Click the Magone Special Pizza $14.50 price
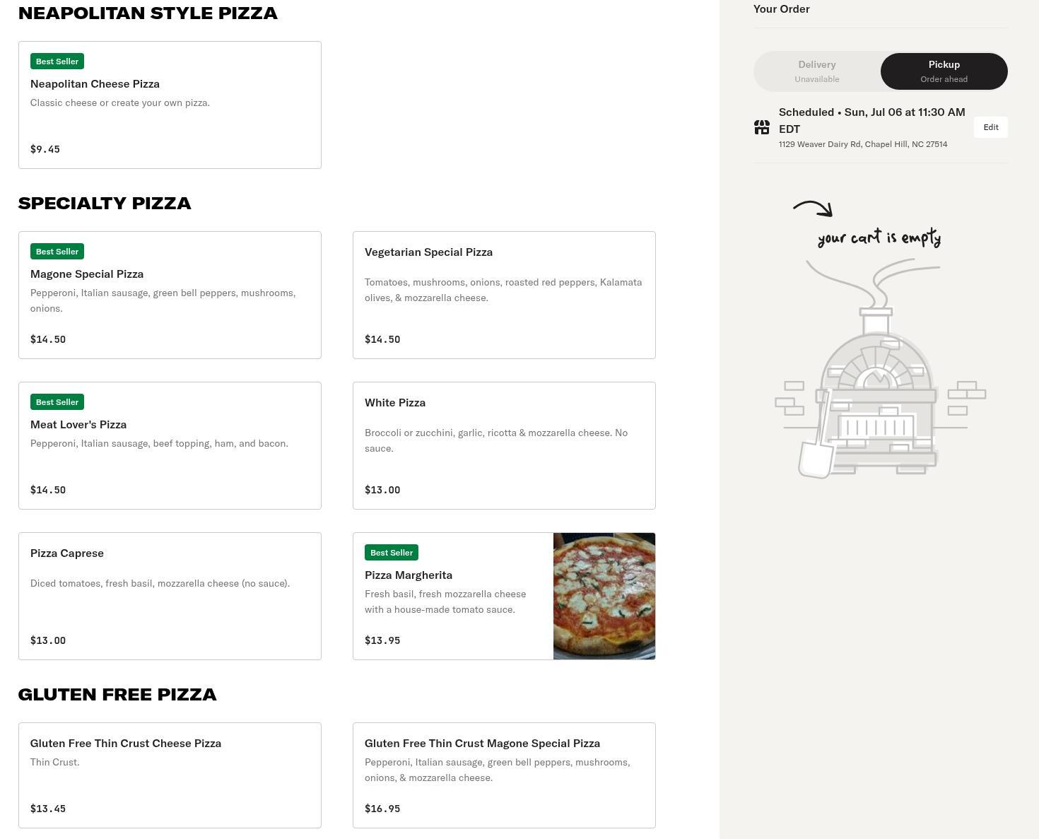The image size is (1039, 839). (x=48, y=339)
